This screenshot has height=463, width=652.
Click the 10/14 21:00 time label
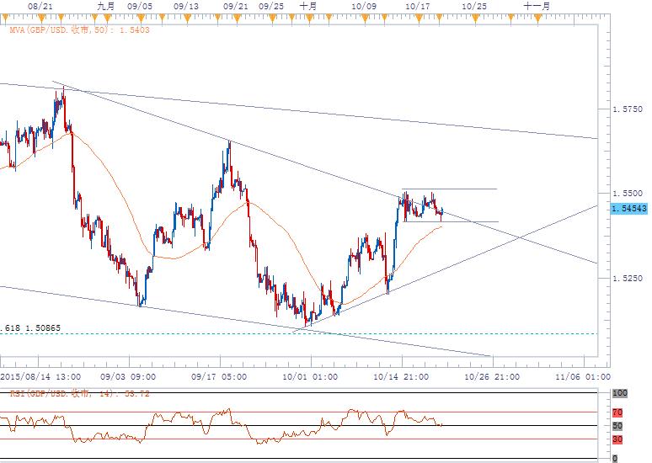tap(401, 377)
